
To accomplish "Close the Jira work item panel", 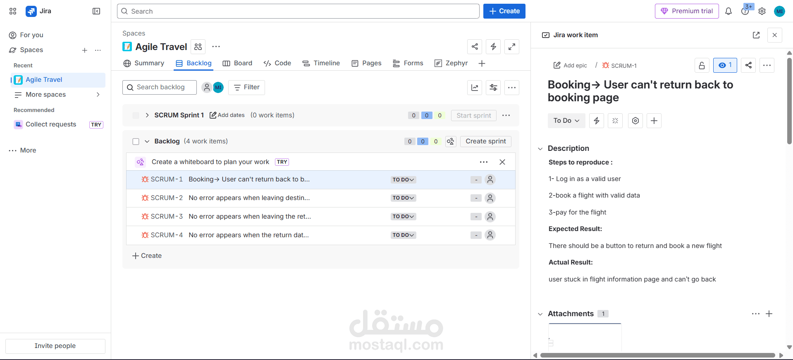I will click(775, 35).
